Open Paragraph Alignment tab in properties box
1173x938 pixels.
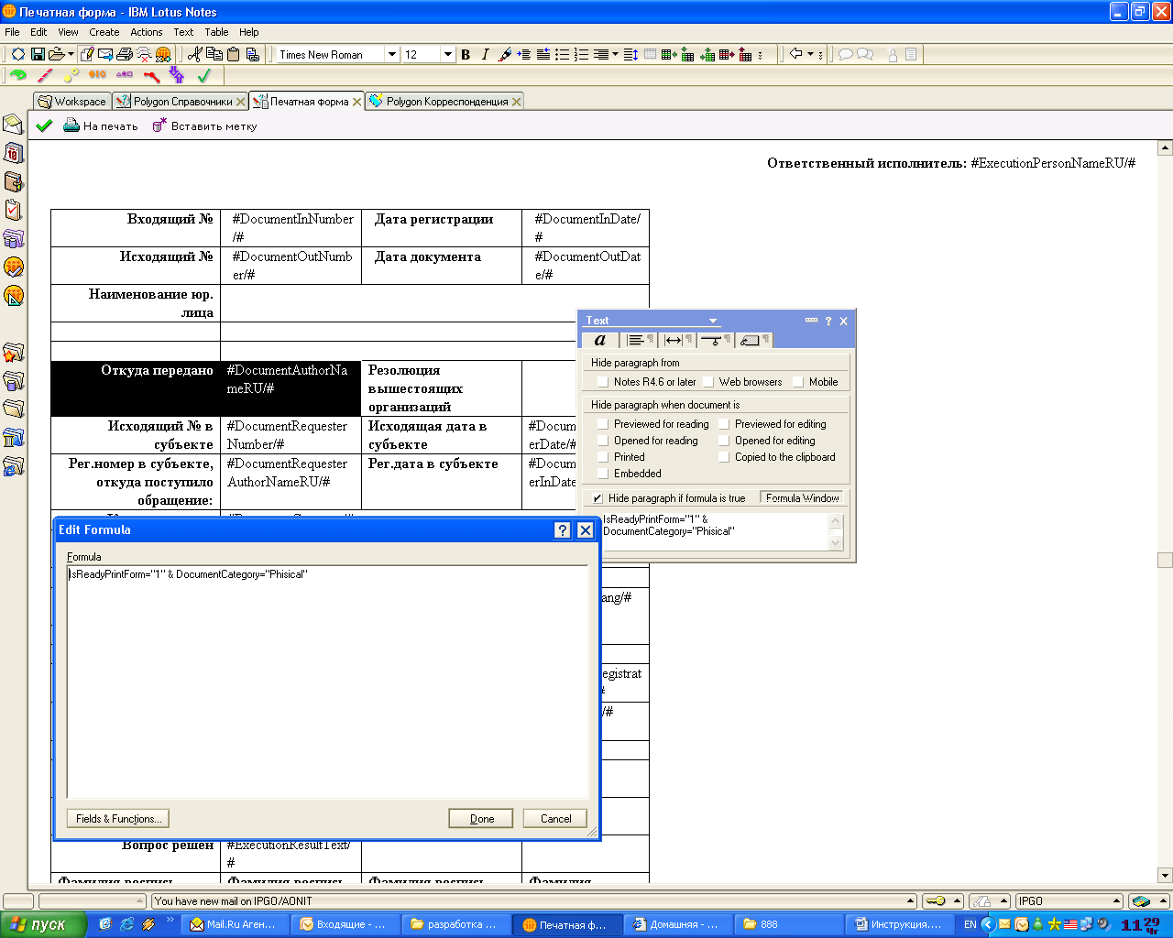(640, 340)
